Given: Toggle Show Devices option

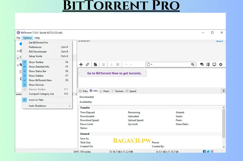Looking at the screenshot, I should point(47,85).
